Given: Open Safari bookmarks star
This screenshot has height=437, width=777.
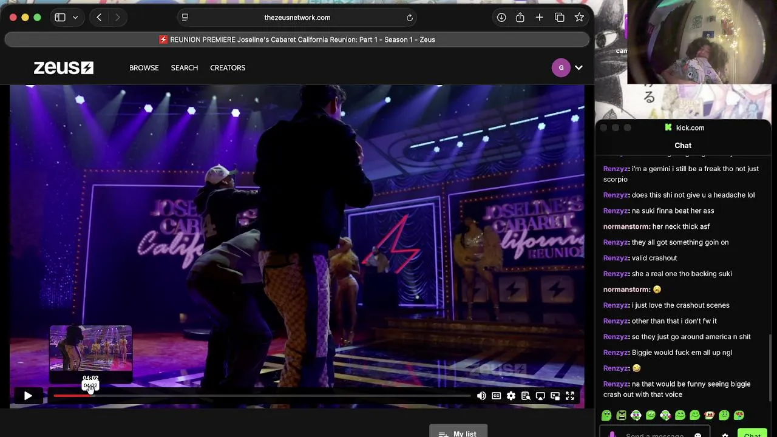Looking at the screenshot, I should (x=579, y=18).
